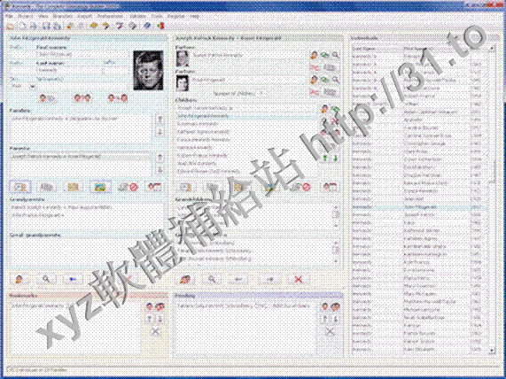Viewport: 506px width, 379px height.
Task: Click mother's photo thumbnail in family panel
Action: point(183,83)
